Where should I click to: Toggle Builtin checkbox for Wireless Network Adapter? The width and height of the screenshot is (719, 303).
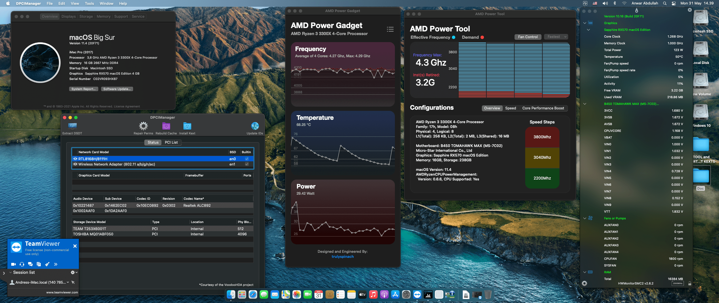247,164
